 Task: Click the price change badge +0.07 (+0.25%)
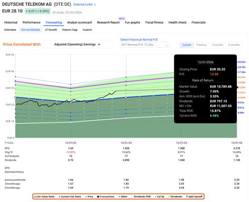pyautogui.click(x=37, y=11)
